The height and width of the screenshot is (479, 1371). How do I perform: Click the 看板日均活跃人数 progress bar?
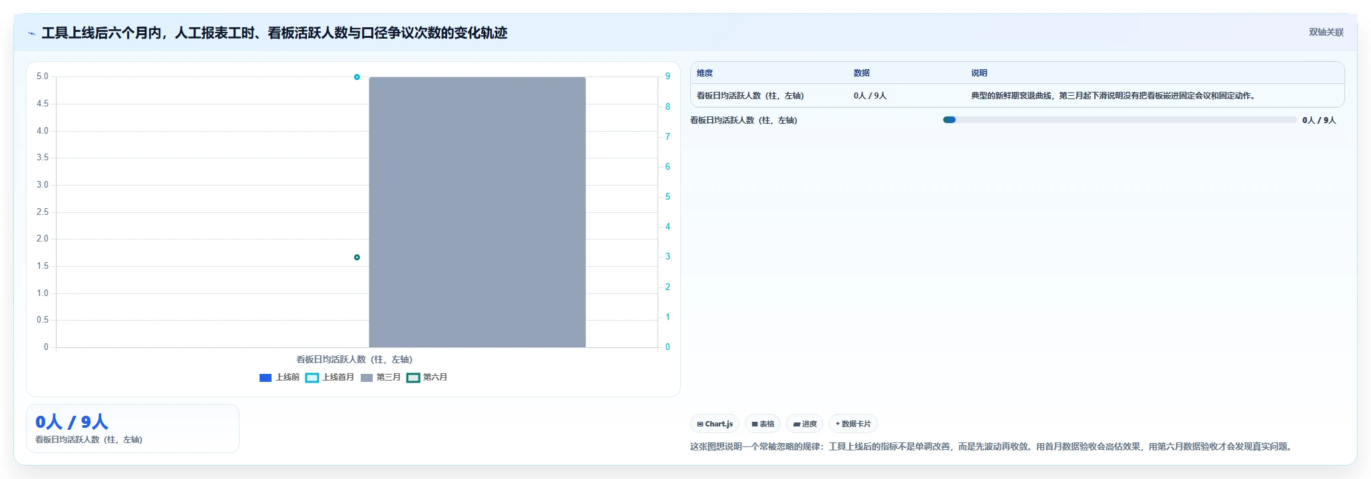[x=1119, y=120]
